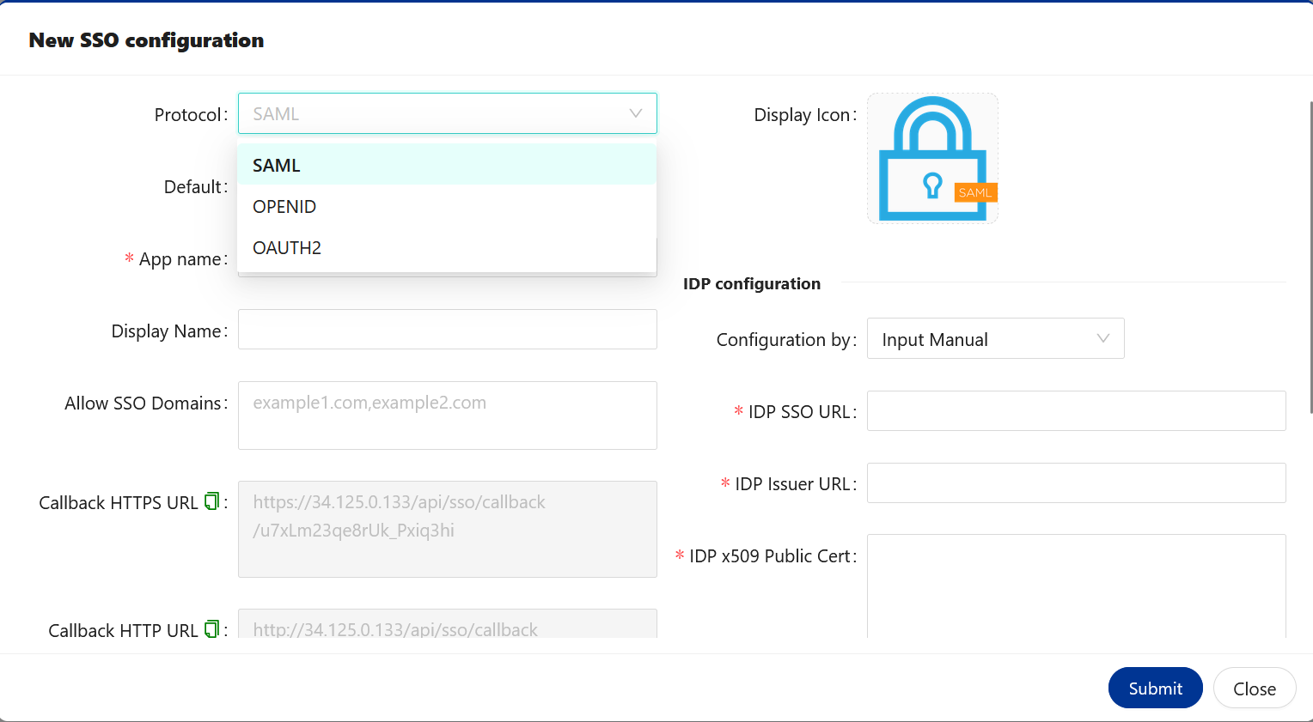Screen dimensions: 1313x722
Task: Click the Configuration by label
Action: click(x=785, y=339)
